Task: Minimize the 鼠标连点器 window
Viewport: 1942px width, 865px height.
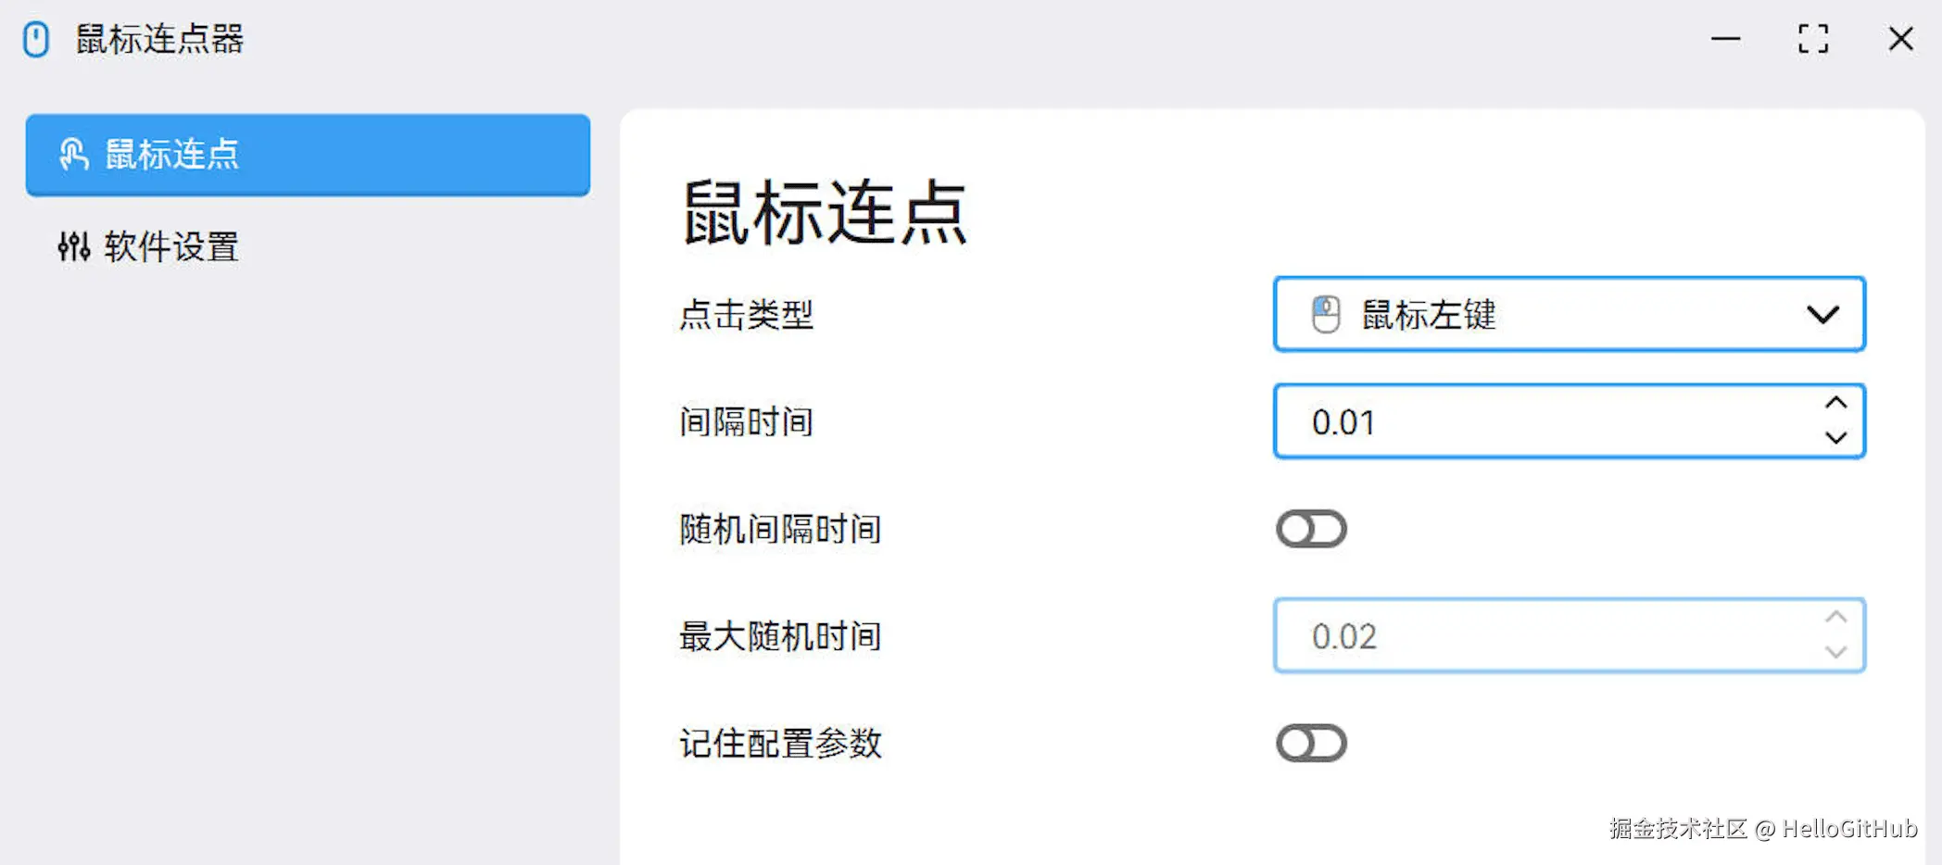Action: pyautogui.click(x=1725, y=39)
